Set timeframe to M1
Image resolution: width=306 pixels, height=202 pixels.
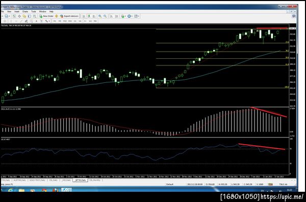point(55,21)
